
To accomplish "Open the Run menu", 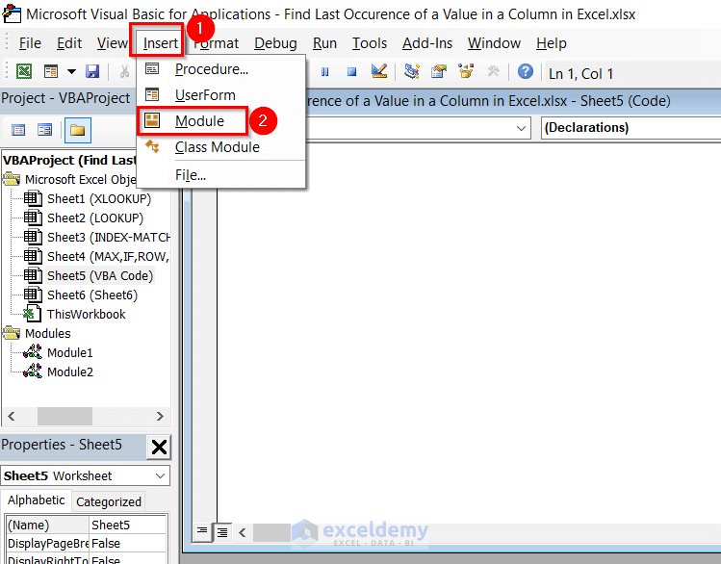I will pyautogui.click(x=324, y=43).
